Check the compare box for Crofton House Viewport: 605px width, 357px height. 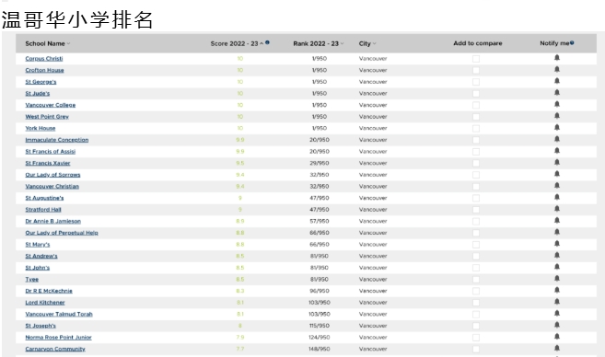click(x=476, y=70)
